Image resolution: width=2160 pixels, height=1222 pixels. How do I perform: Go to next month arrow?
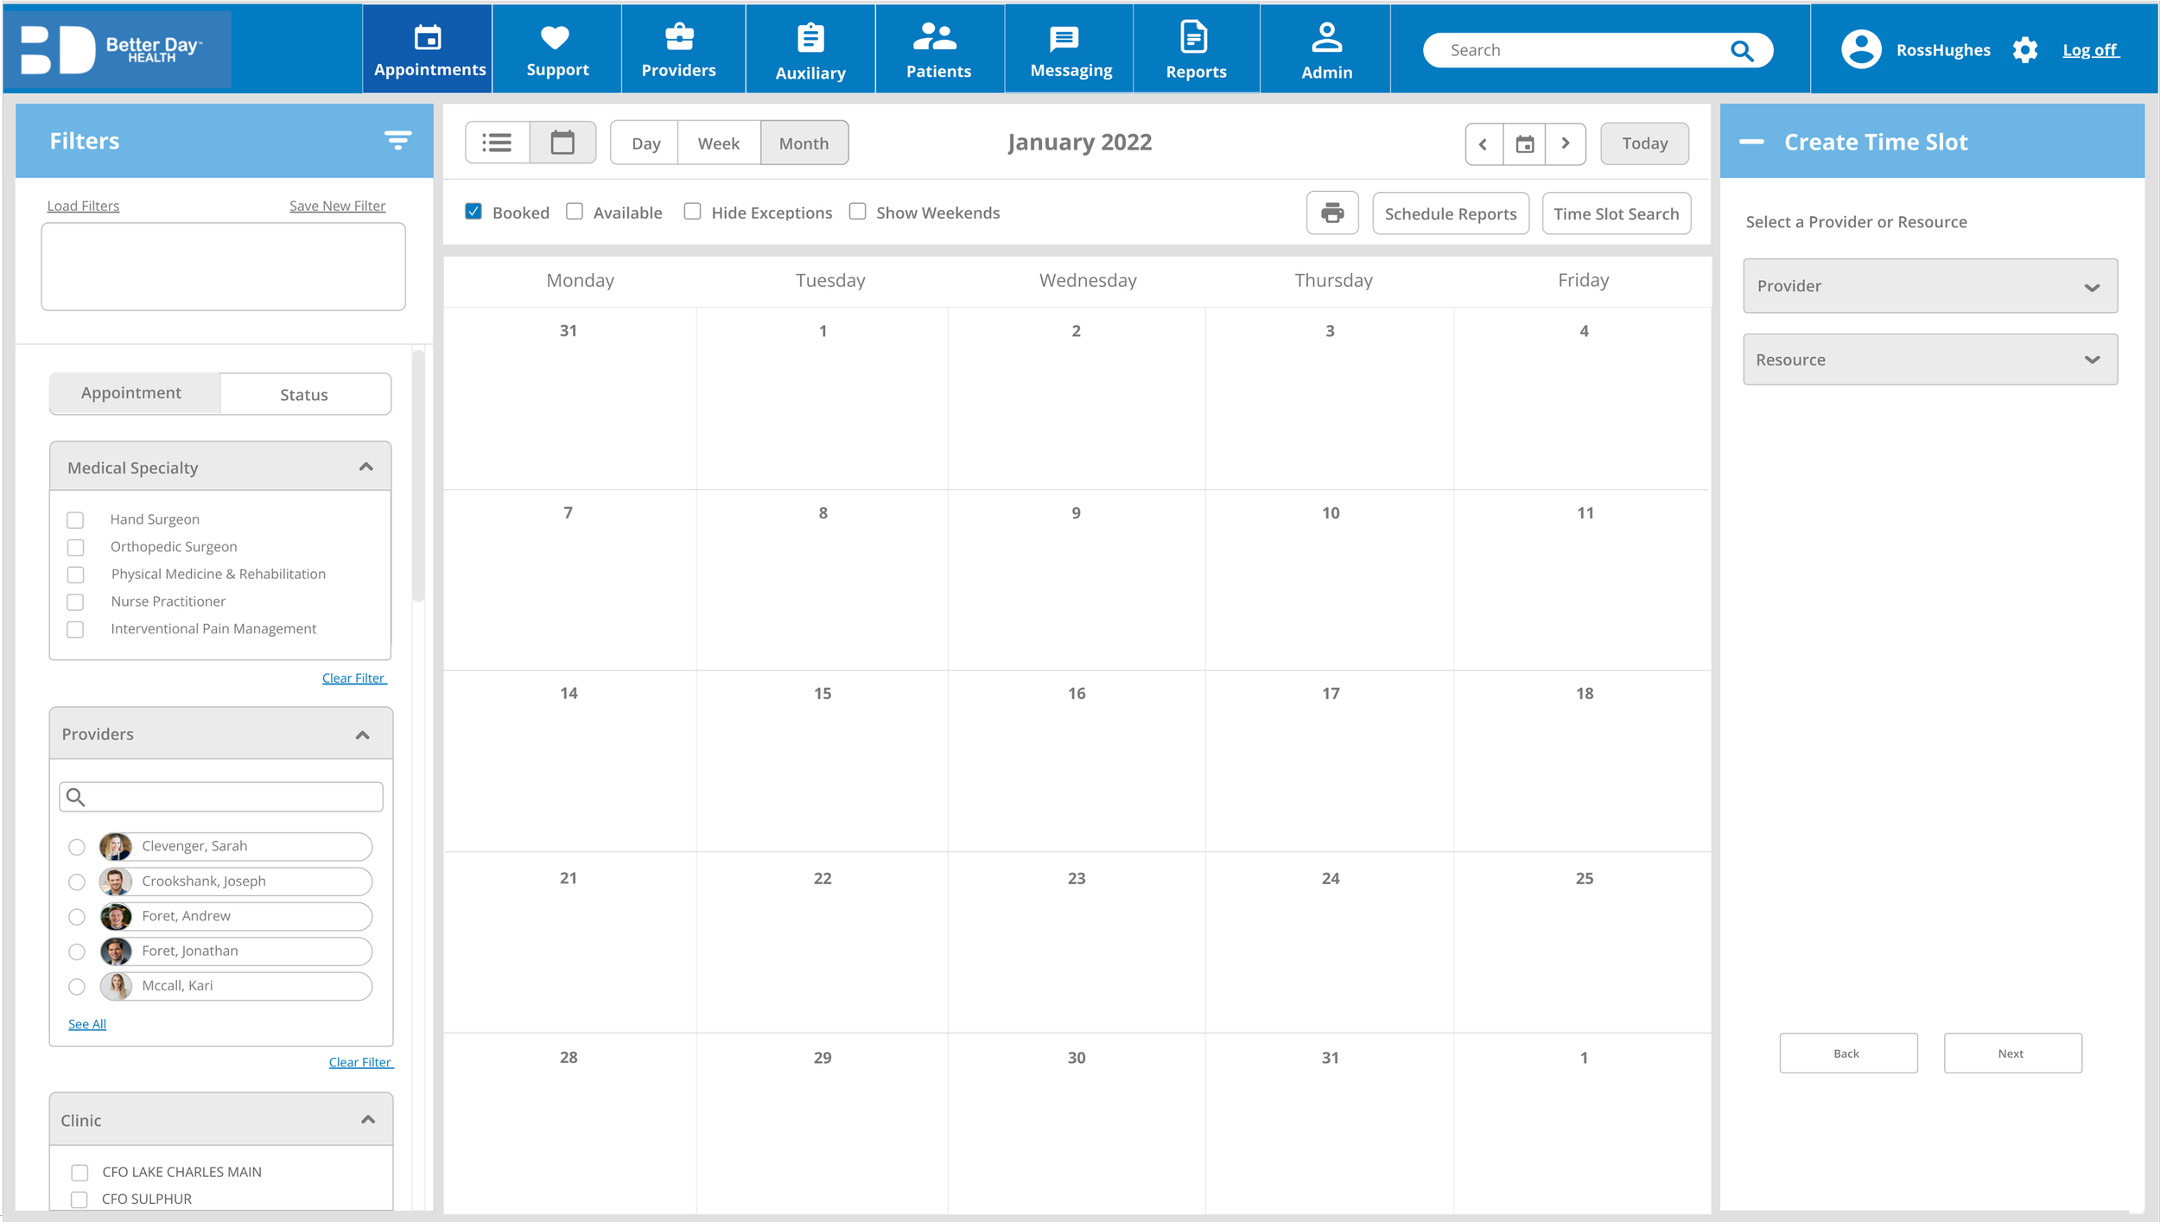point(1565,143)
